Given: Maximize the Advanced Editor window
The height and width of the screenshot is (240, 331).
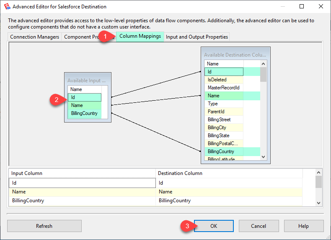Looking at the screenshot, I should coord(302,6).
